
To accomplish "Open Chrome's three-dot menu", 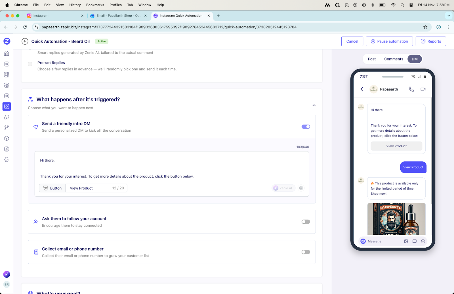I will coord(448,27).
